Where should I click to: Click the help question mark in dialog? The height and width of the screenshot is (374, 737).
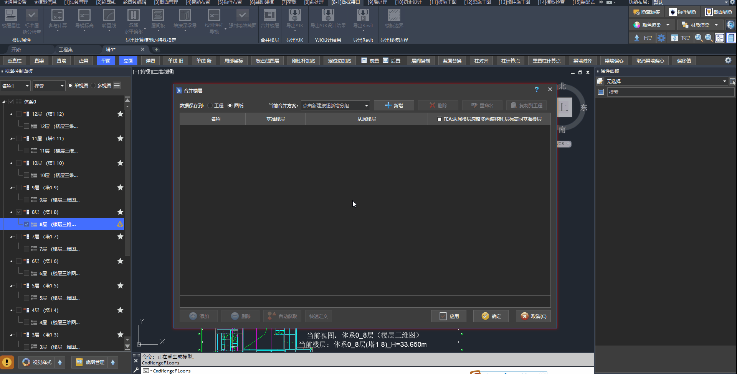[537, 90]
